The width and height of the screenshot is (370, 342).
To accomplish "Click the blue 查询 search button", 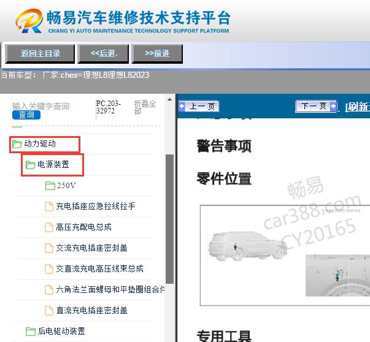I will [x=26, y=115].
